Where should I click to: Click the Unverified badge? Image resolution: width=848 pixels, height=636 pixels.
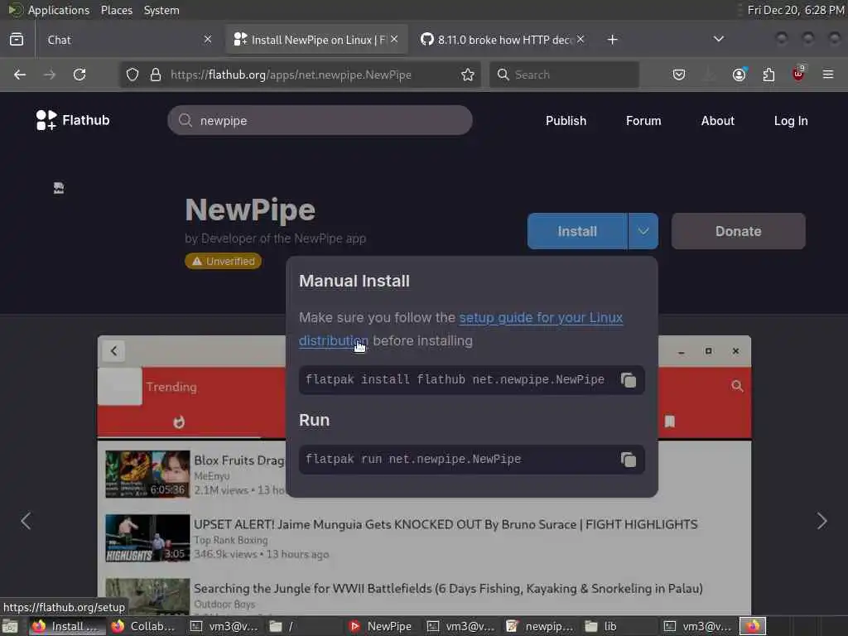(x=224, y=261)
